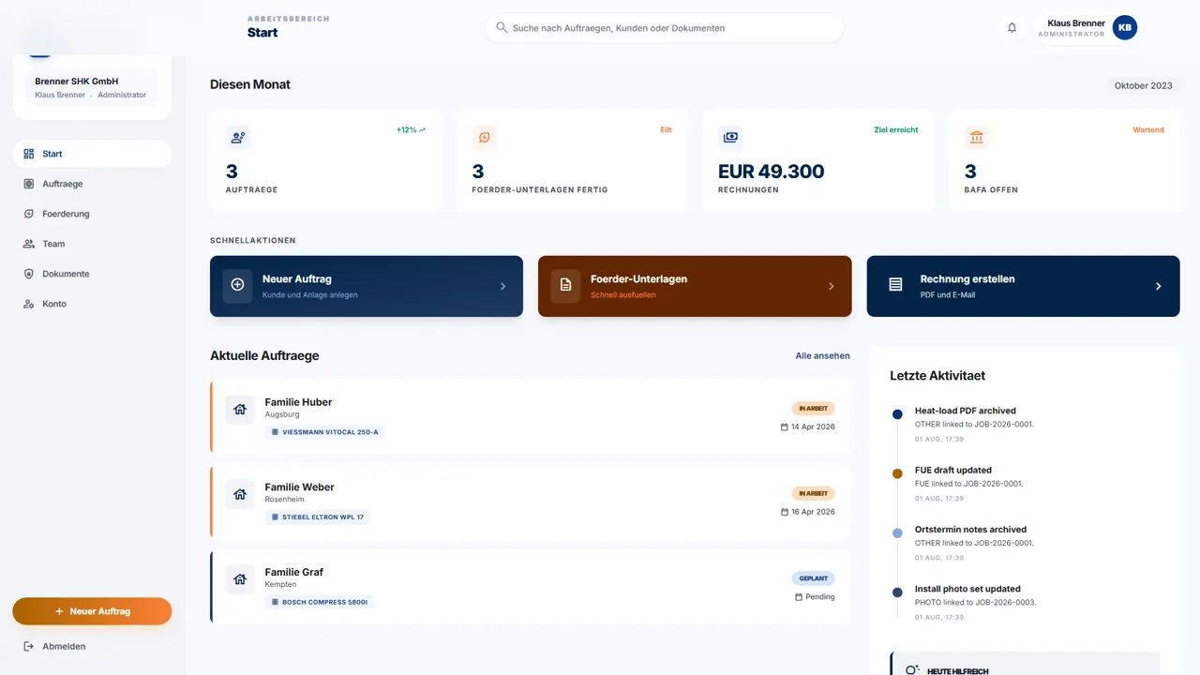Click the document icon in Foerder-Unterlagen tile
Viewport: 1200px width, 675px height.
click(565, 285)
